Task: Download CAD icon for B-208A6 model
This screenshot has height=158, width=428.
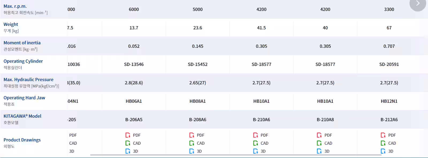Action: click(x=192, y=143)
